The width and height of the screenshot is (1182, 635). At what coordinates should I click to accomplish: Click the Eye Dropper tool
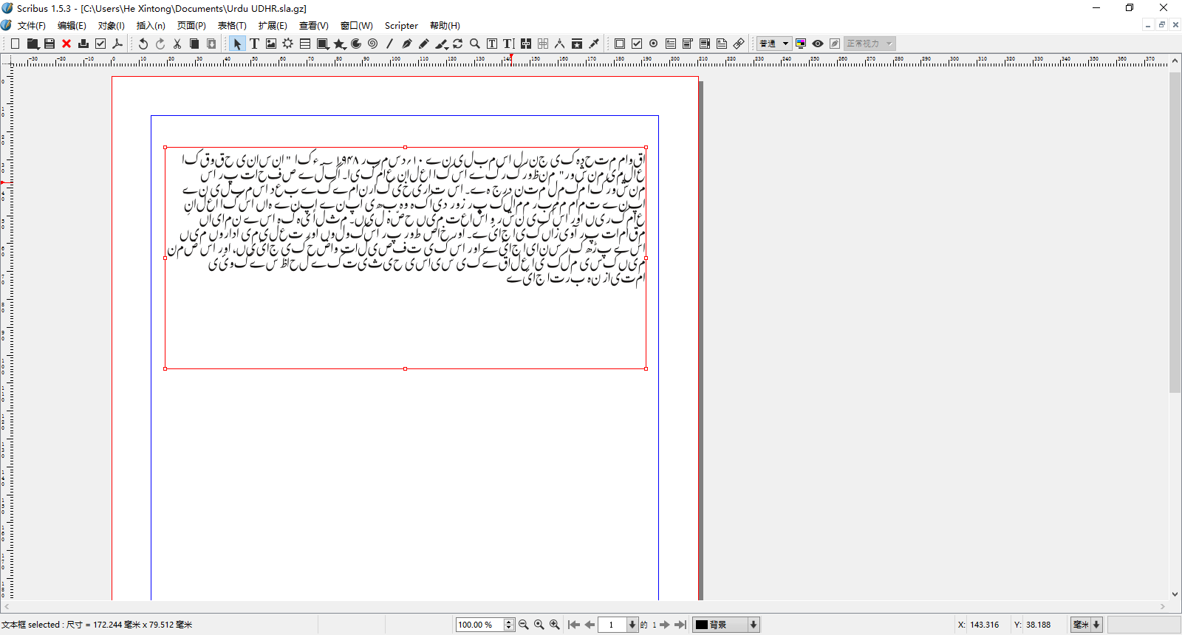[x=594, y=44]
